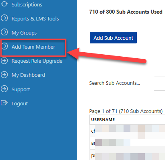165x160 pixels.
Task: Open the Support page
Action: pyautogui.click(x=21, y=90)
